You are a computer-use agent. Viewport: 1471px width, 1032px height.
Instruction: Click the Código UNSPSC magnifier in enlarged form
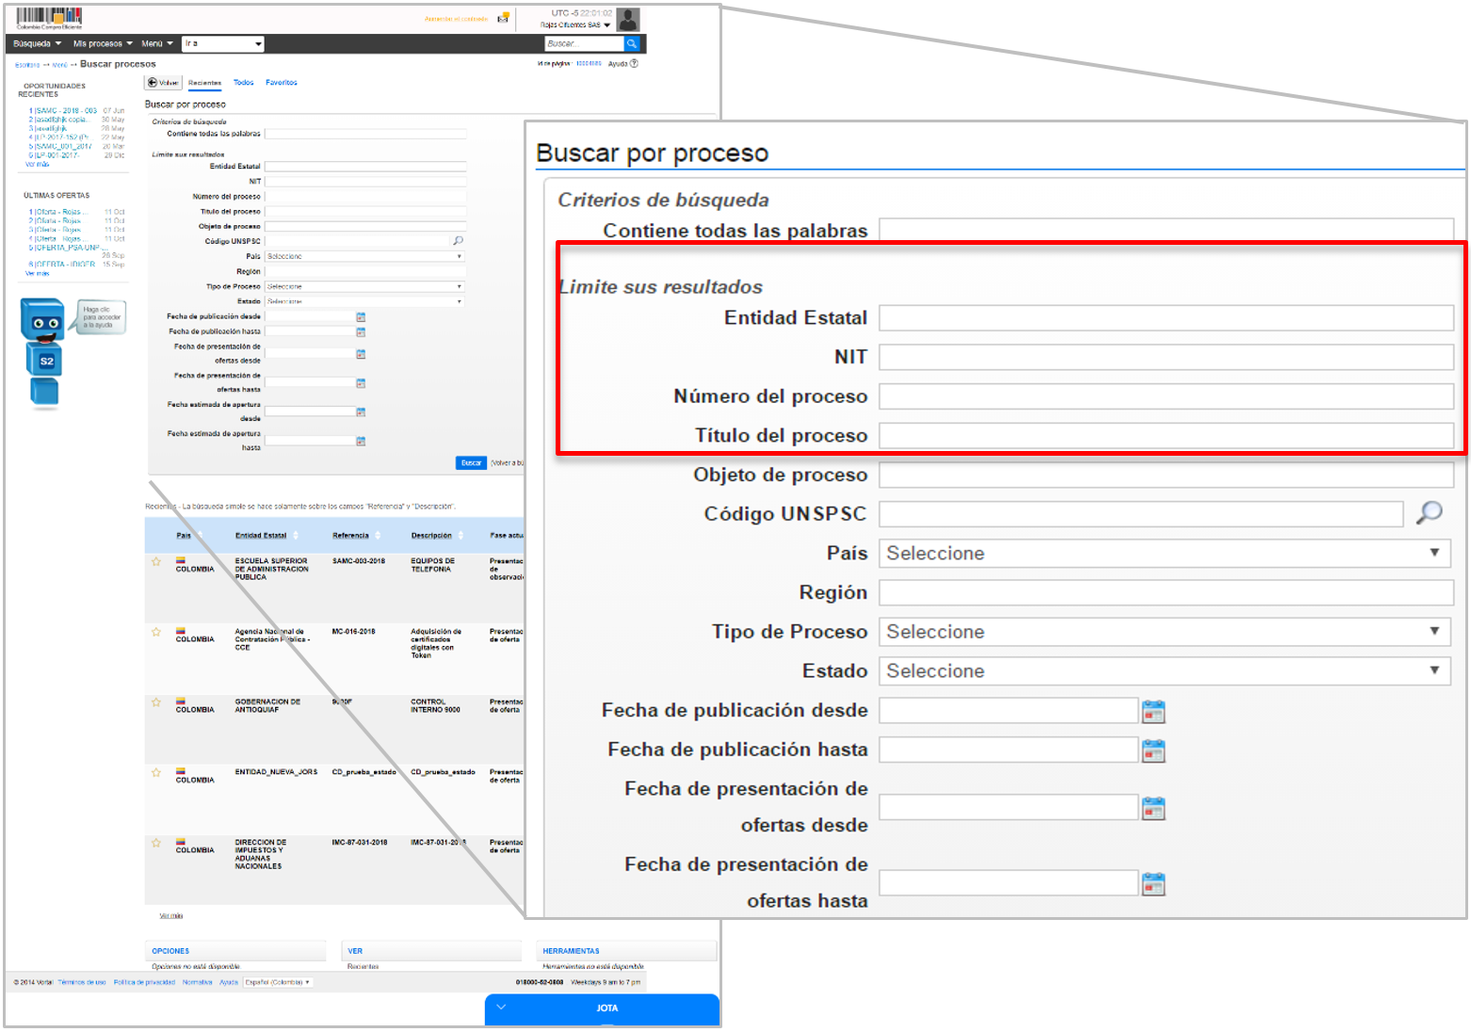pos(1429,512)
